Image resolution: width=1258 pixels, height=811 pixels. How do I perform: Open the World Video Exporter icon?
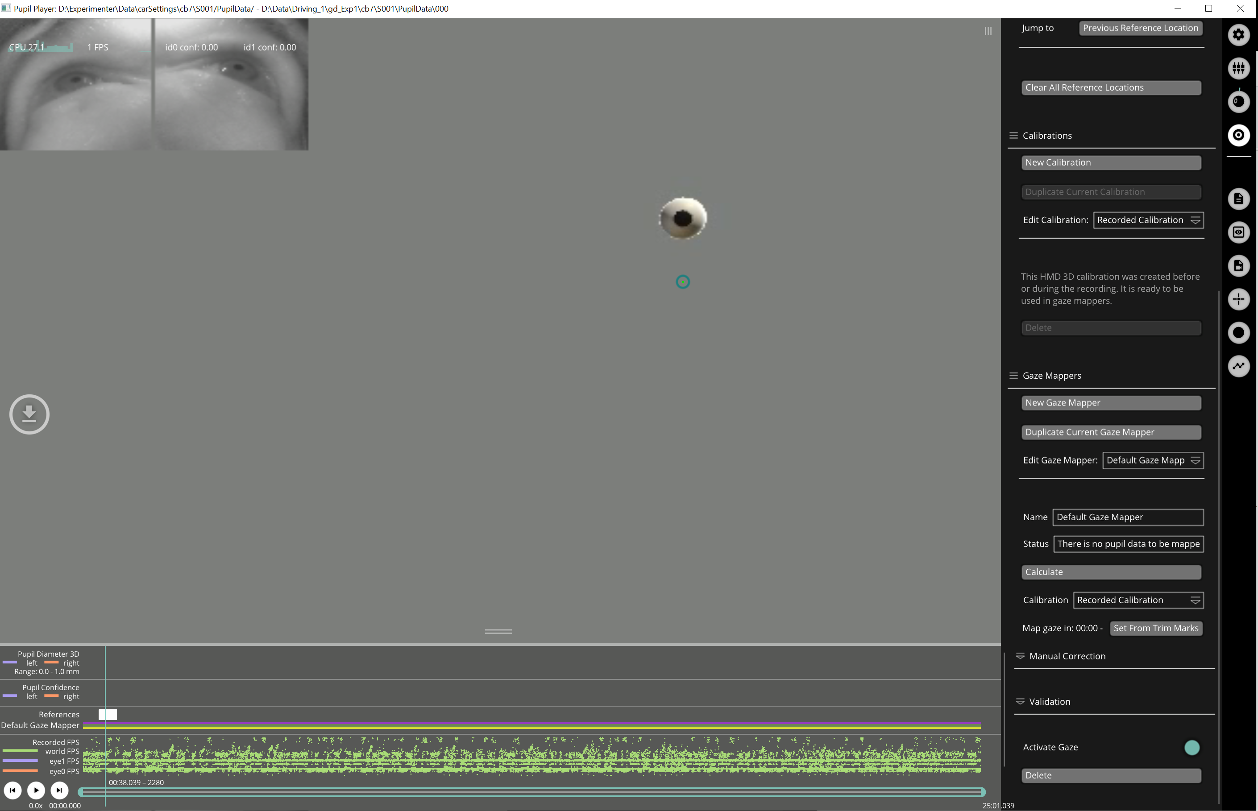(x=1238, y=266)
